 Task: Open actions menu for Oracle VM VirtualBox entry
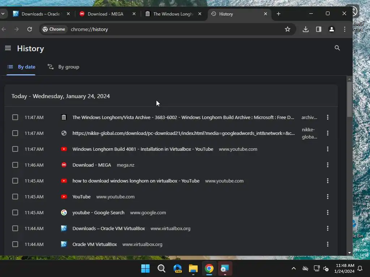(327, 244)
